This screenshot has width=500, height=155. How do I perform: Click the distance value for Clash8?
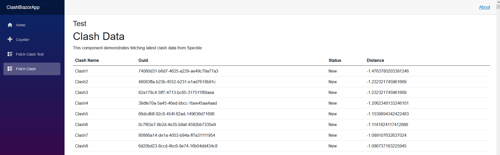(x=386, y=146)
